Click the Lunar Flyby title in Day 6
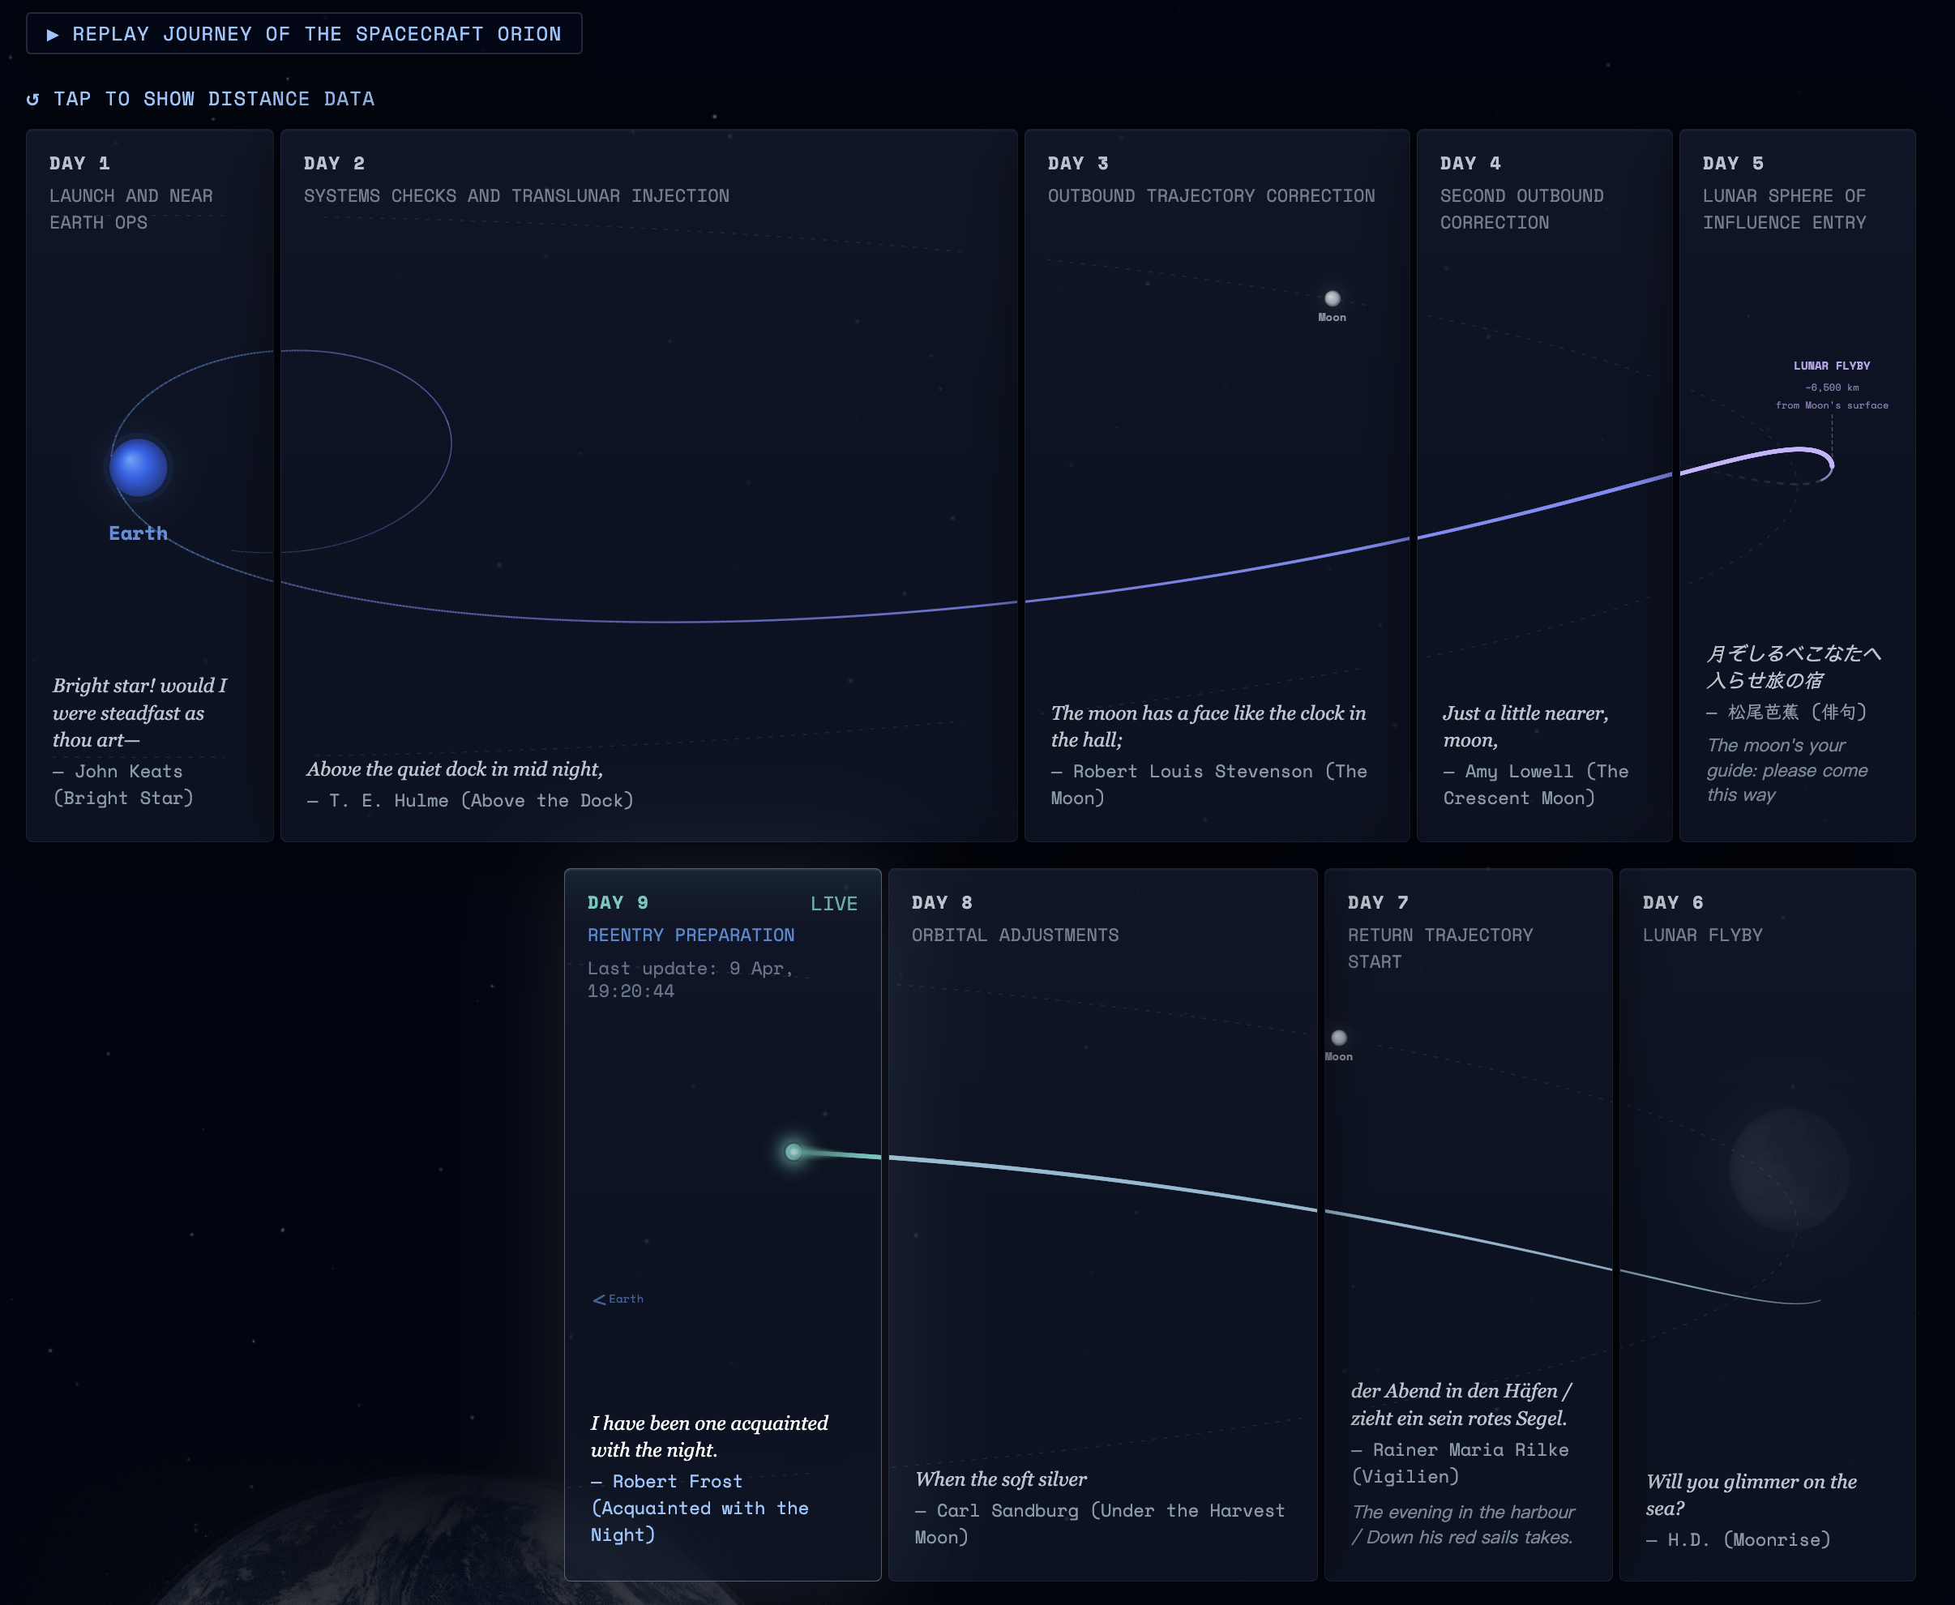 click(1703, 935)
